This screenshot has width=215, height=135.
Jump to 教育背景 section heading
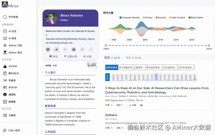(x=50, y=106)
